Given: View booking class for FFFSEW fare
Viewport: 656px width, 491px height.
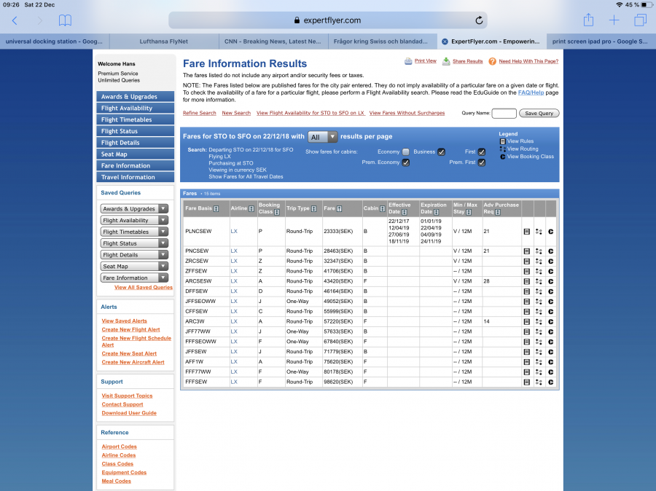Looking at the screenshot, I should (551, 382).
